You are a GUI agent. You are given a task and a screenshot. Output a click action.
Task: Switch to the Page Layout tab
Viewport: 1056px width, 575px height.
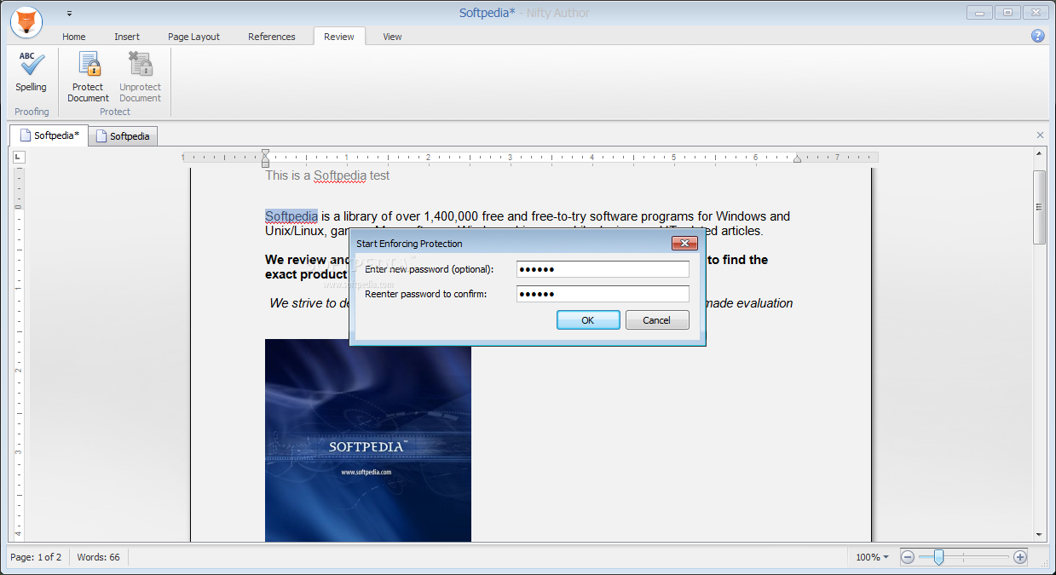[x=193, y=37]
